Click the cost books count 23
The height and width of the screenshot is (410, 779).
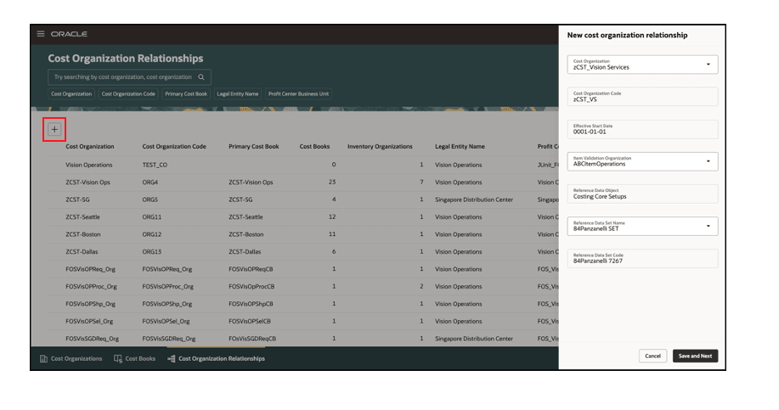point(332,183)
